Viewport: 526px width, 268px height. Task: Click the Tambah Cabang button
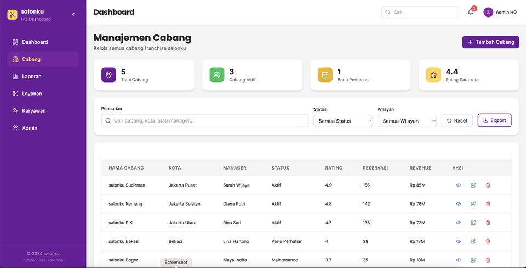[x=490, y=42]
